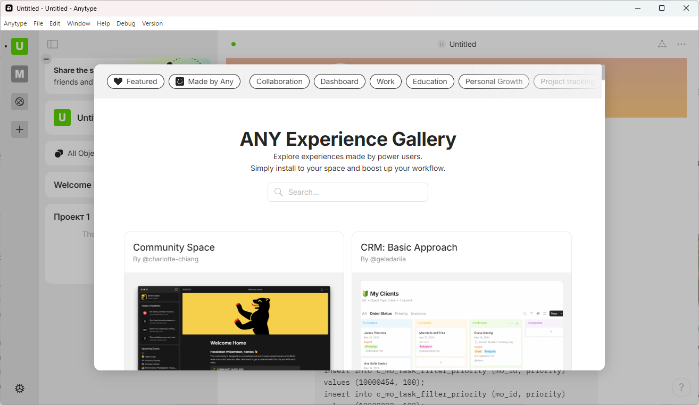Click the green U space widget avatar
This screenshot has height=405, width=699.
[62, 117]
